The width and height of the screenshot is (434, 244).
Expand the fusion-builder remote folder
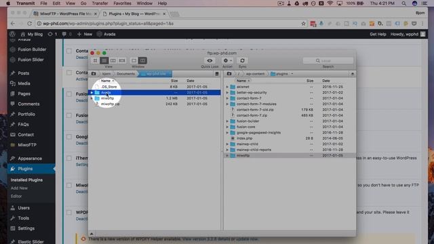coord(227,121)
